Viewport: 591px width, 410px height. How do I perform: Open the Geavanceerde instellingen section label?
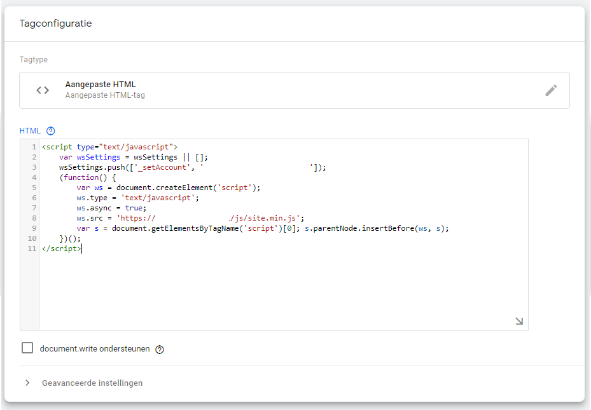(92, 383)
